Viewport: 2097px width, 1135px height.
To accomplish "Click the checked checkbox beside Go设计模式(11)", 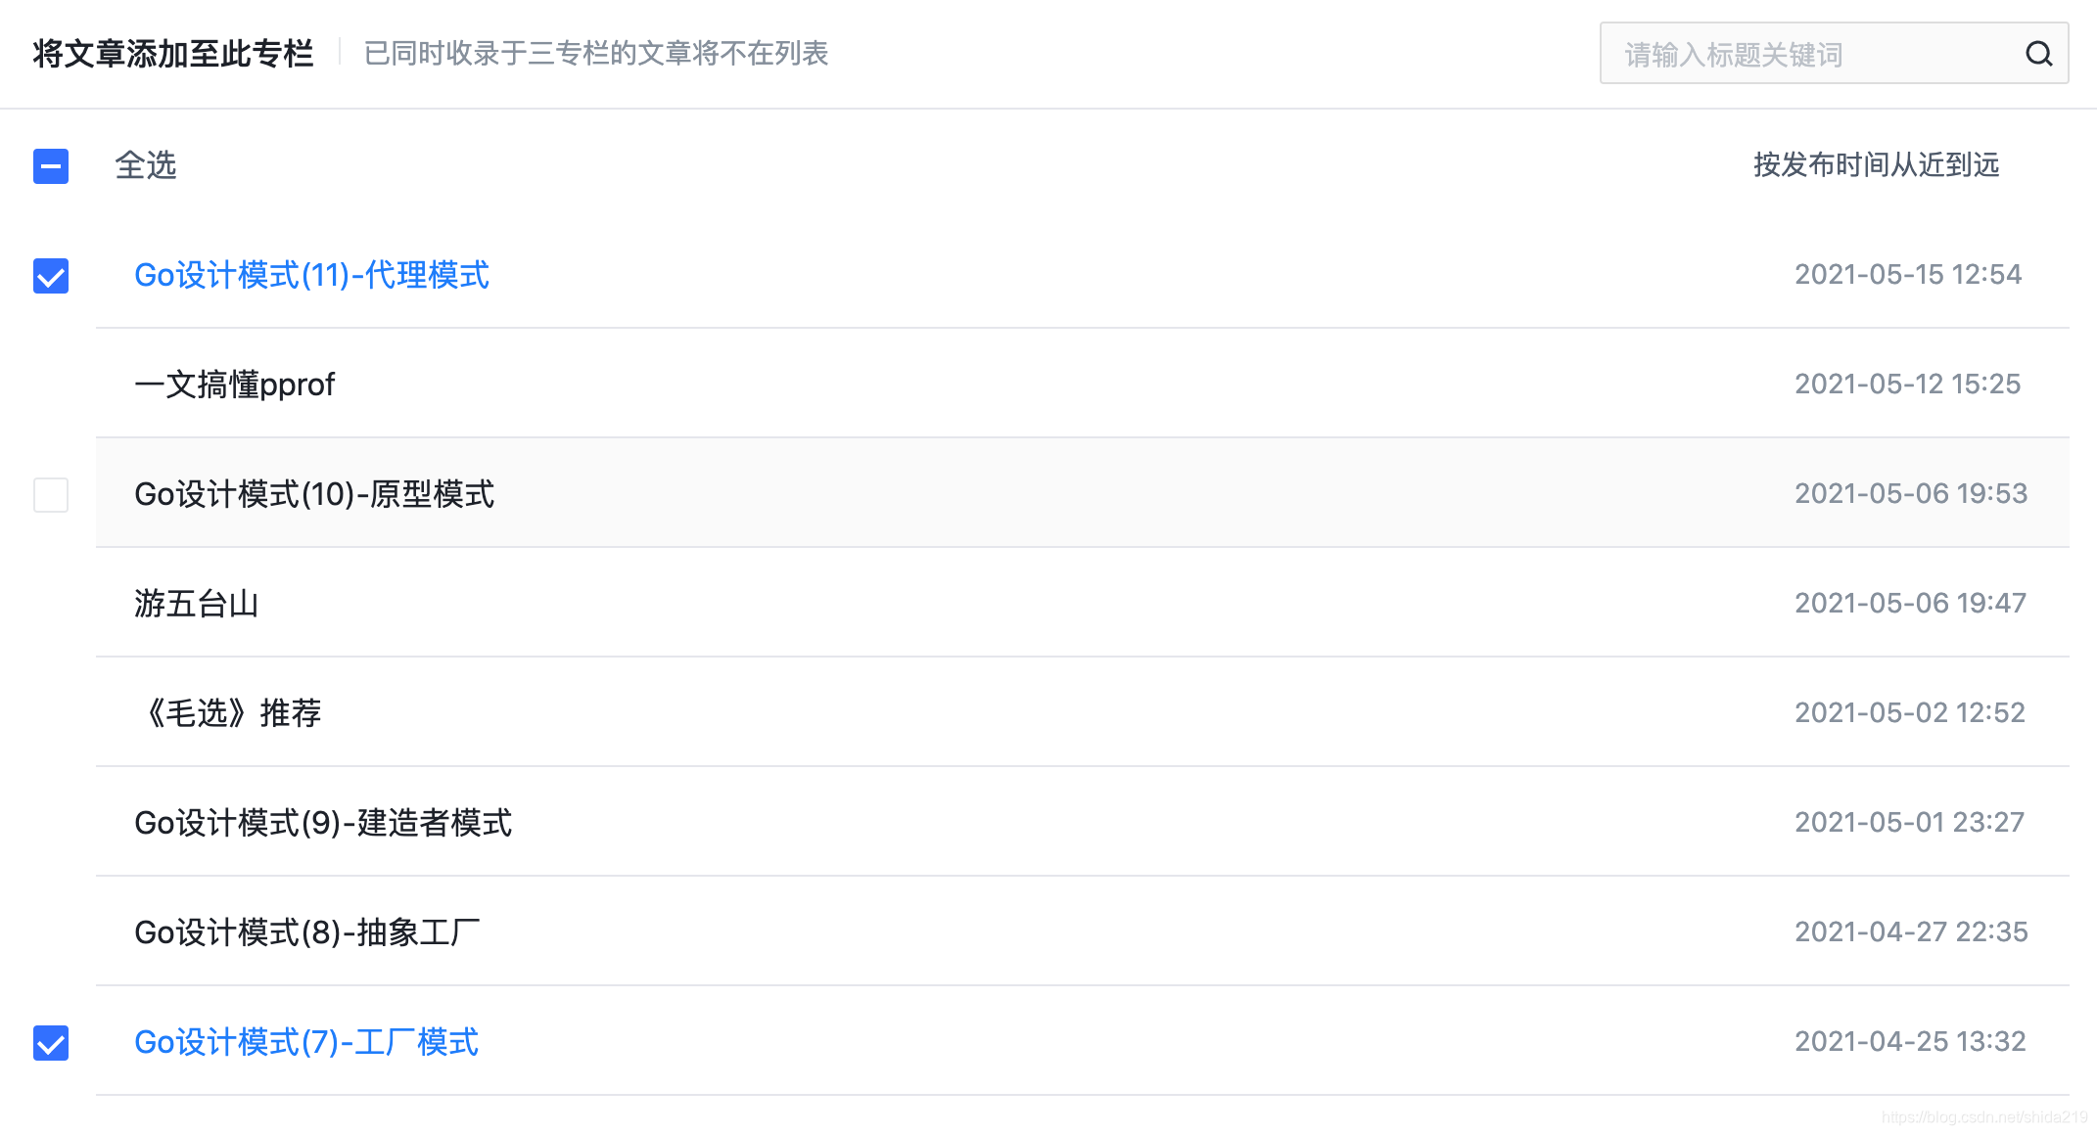I will coord(50,277).
